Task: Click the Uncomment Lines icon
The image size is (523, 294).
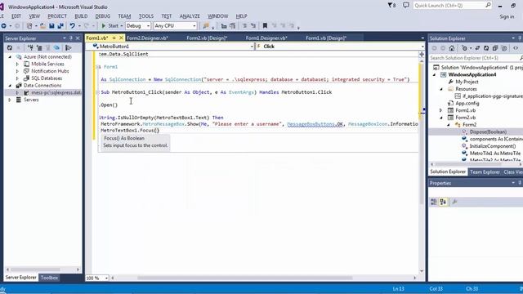Action: click(x=253, y=25)
